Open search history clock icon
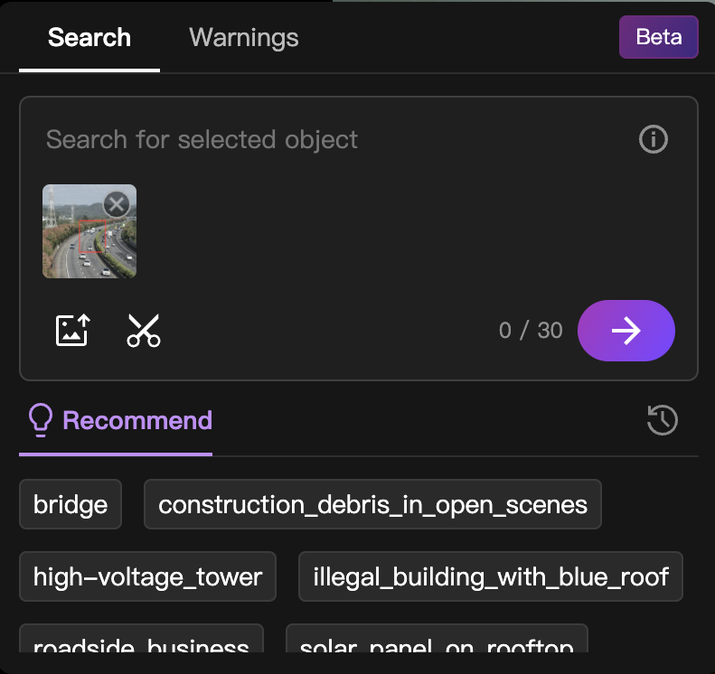The width and height of the screenshot is (715, 674). pos(663,420)
